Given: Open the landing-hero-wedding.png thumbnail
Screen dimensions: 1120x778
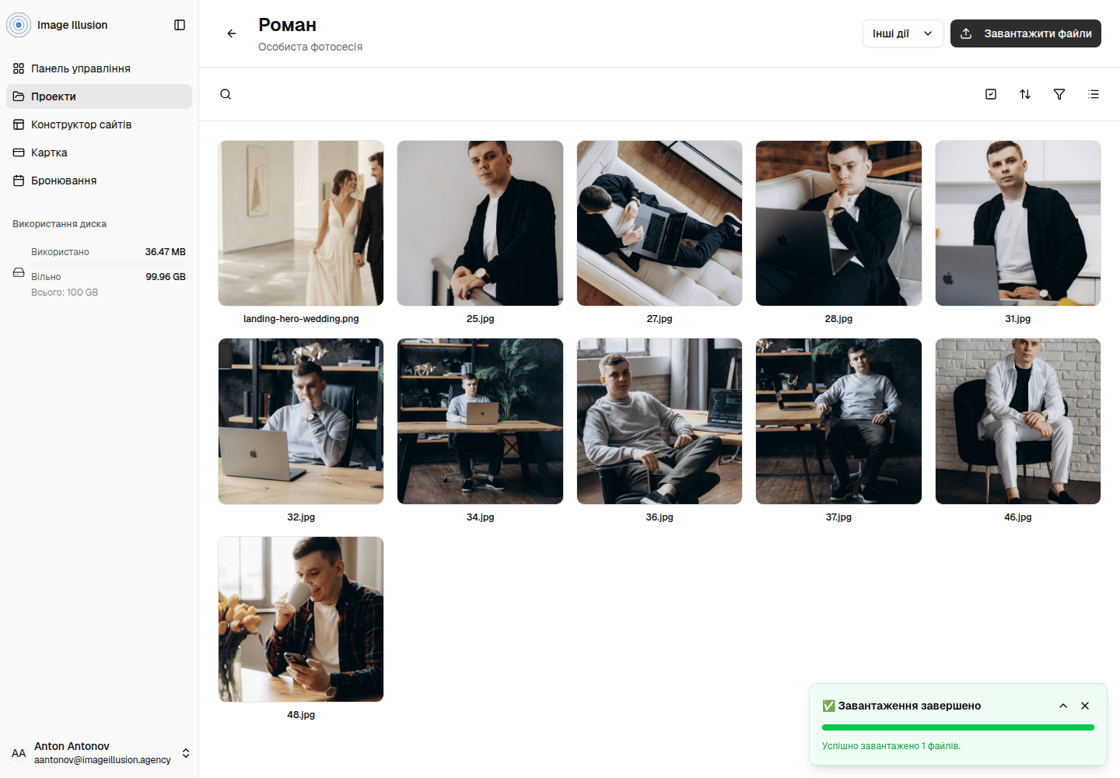Looking at the screenshot, I should [301, 223].
